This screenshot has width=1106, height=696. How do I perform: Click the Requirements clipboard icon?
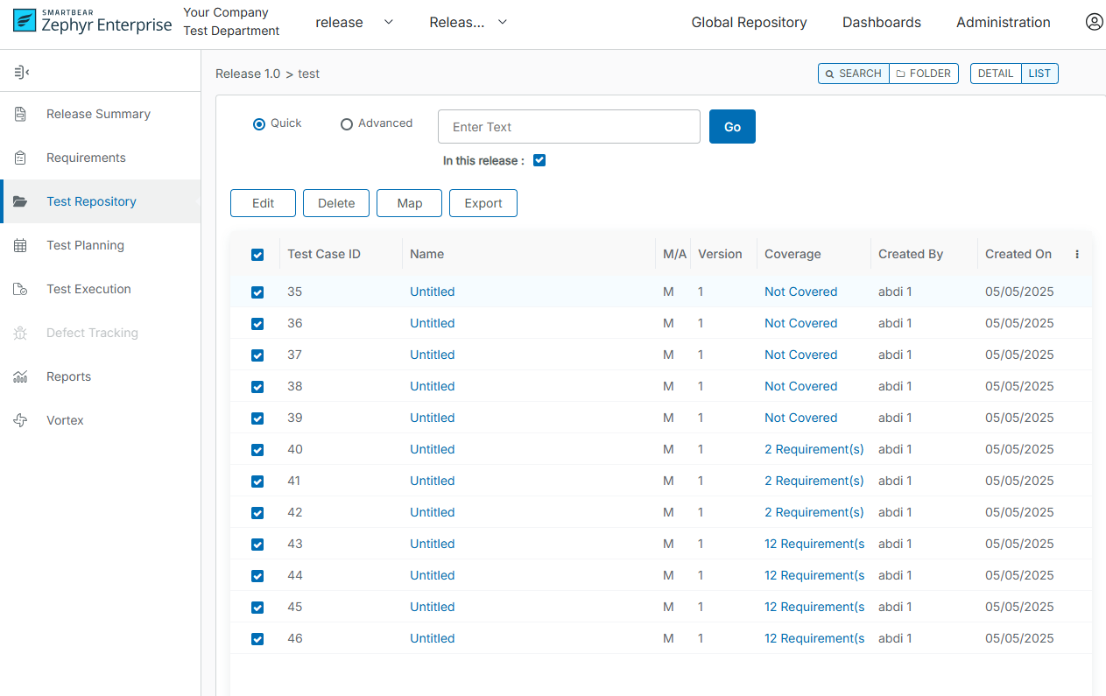pos(20,158)
